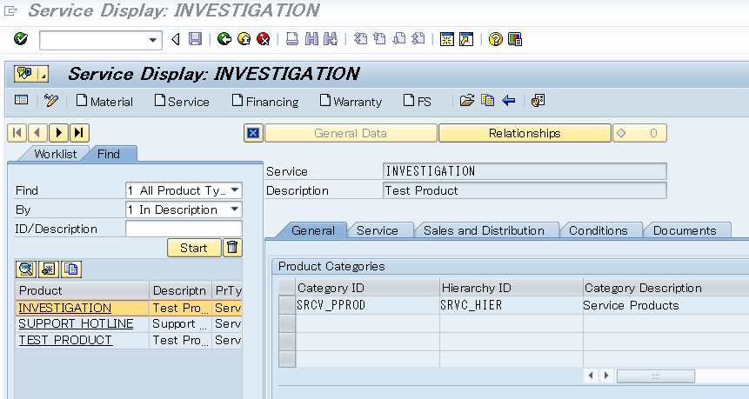Click the Customize Local Layout icon
The height and width of the screenshot is (399, 749).
pyautogui.click(x=515, y=39)
